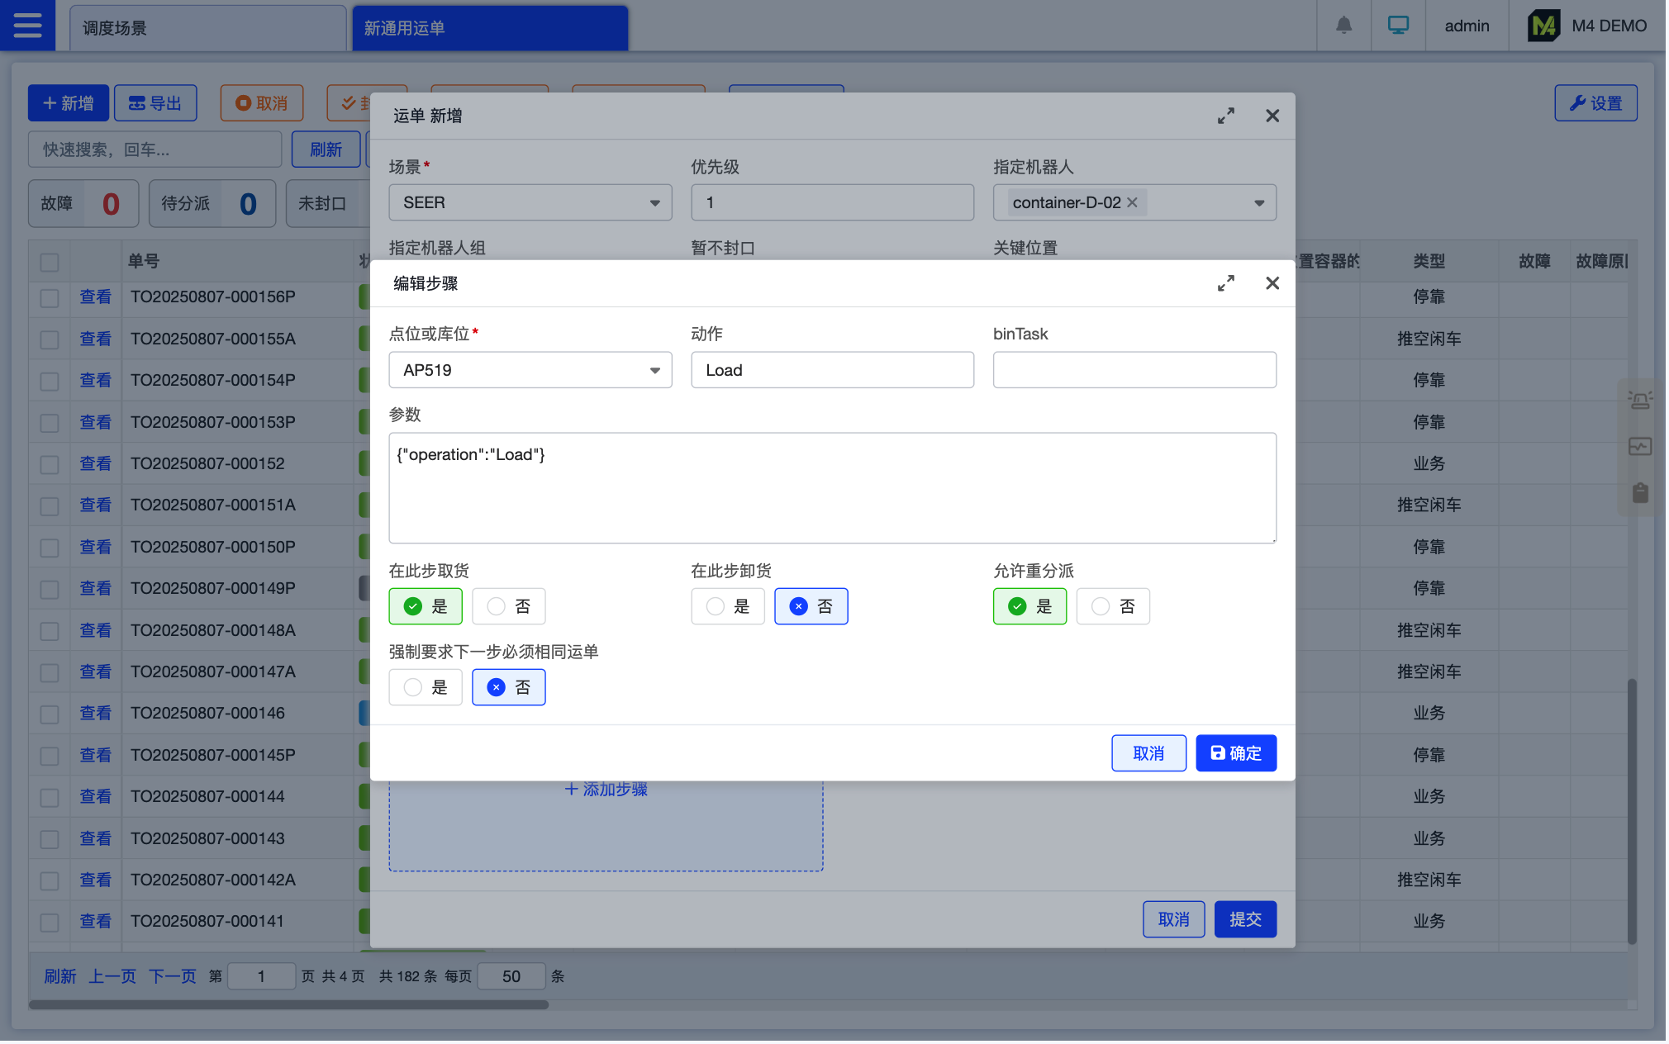Select 否 for 在此步取货
Viewport: 1669px width, 1044px height.
[509, 606]
